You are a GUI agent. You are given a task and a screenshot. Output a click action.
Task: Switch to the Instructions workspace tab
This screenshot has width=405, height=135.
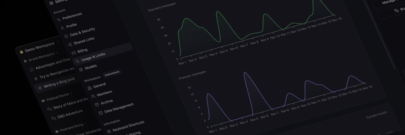[112, 73]
